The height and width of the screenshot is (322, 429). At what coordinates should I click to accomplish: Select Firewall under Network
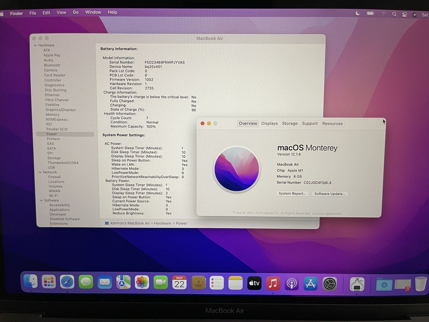[x=55, y=177]
